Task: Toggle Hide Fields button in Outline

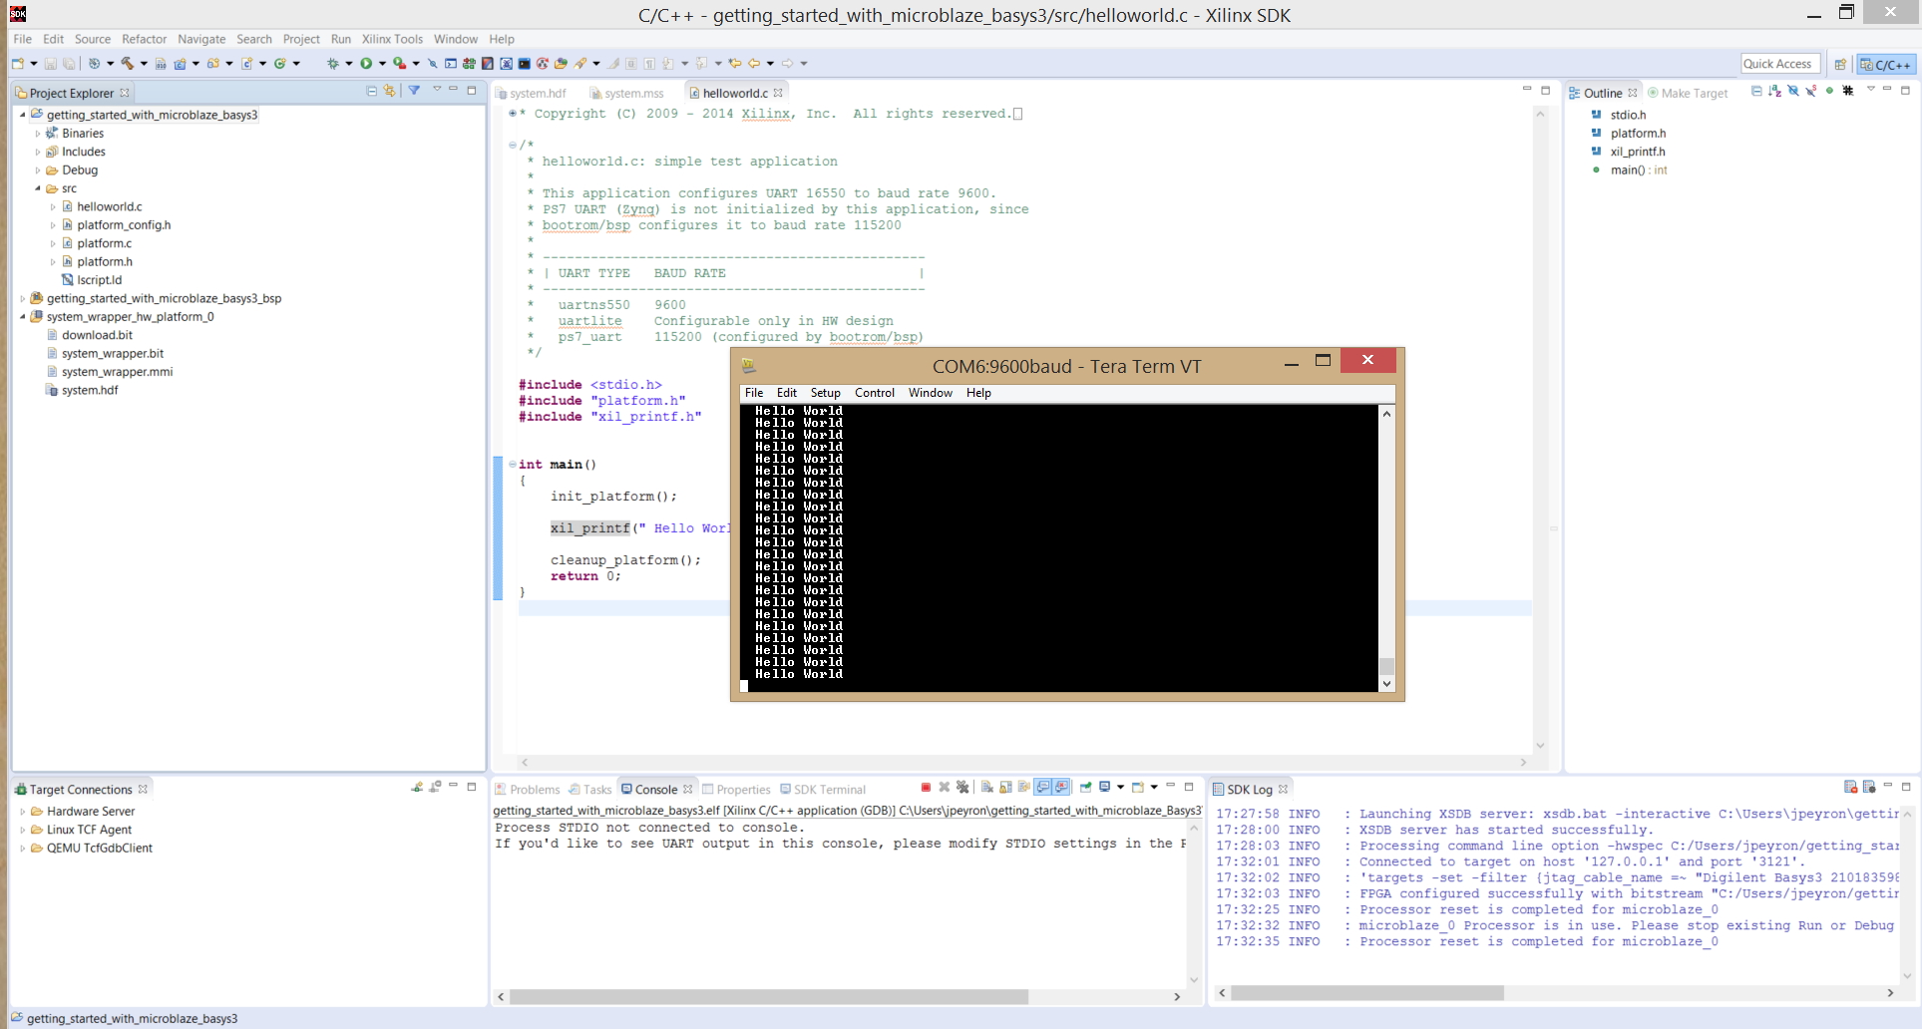Action: 1792,91
